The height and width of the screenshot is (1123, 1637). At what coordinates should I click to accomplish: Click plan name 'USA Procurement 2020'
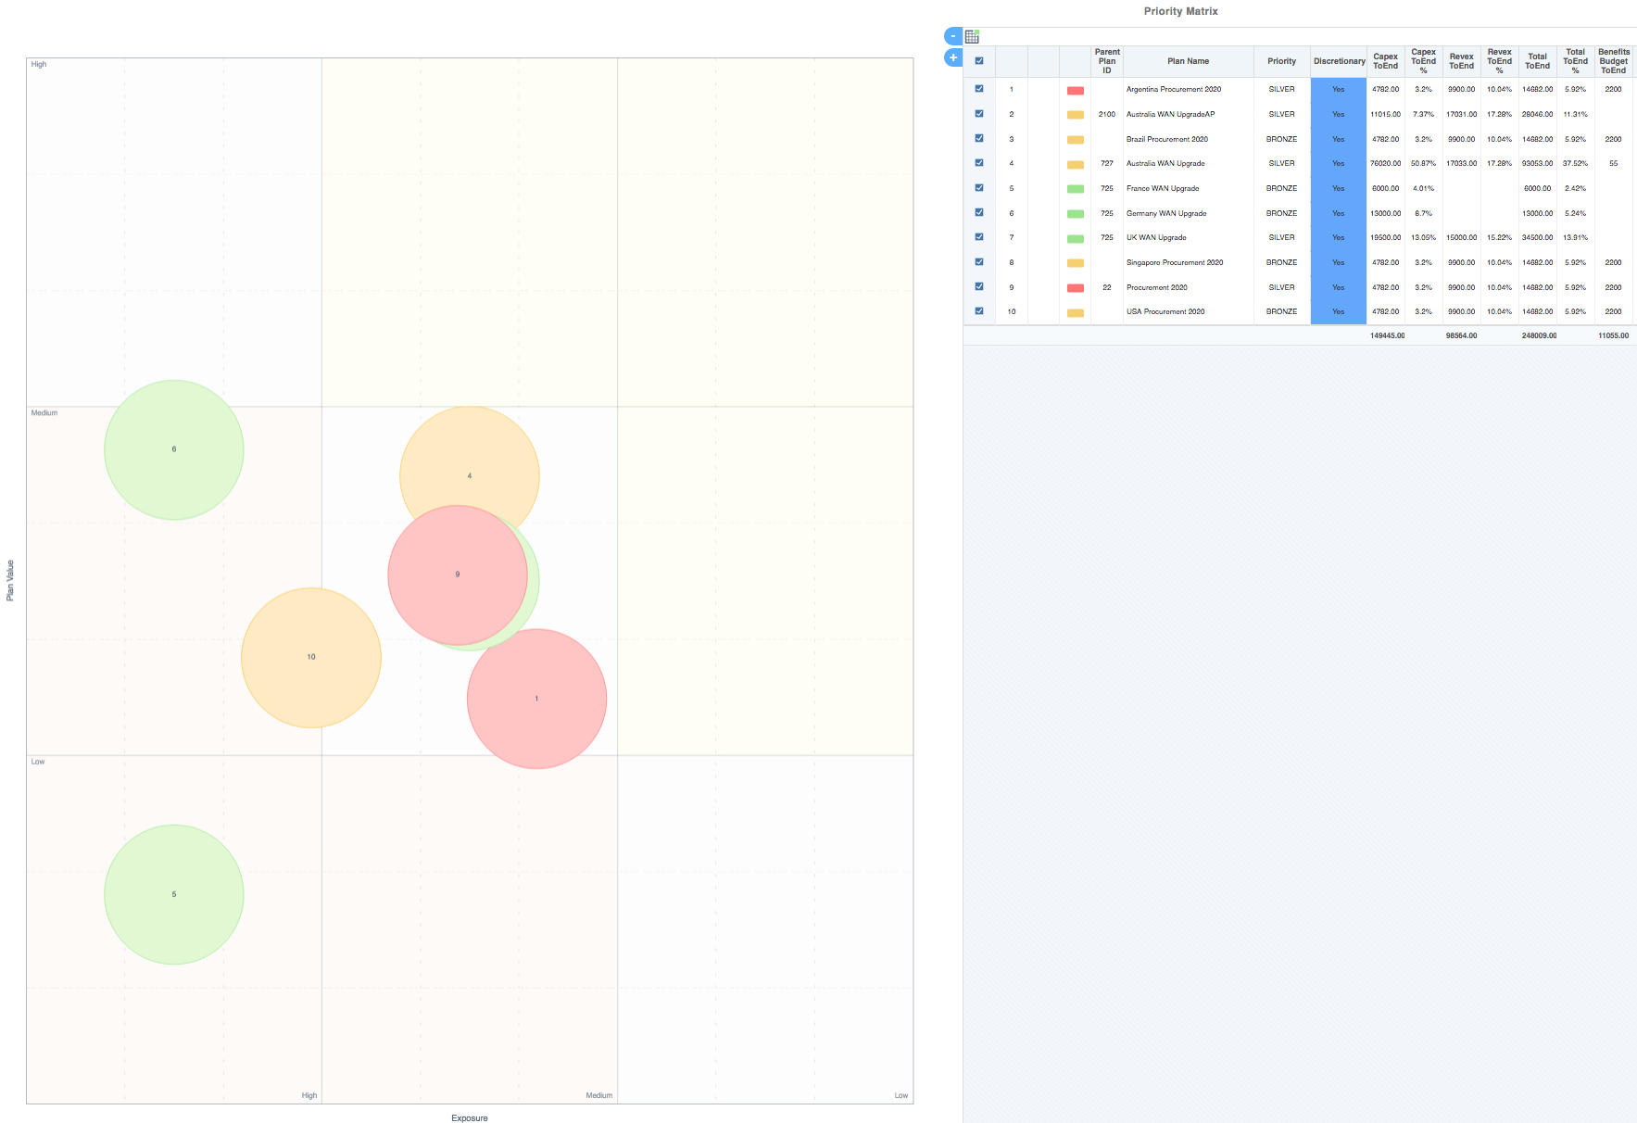coord(1165,312)
